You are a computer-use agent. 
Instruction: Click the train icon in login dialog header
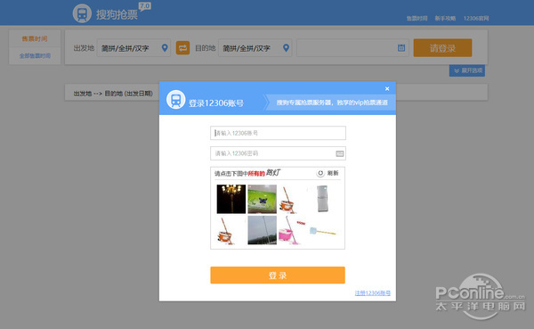click(175, 100)
